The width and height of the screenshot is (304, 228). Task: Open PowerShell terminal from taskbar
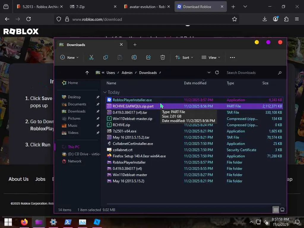click(x=68, y=222)
